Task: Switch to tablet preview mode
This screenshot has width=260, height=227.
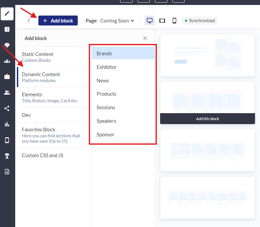Action: pos(162,21)
